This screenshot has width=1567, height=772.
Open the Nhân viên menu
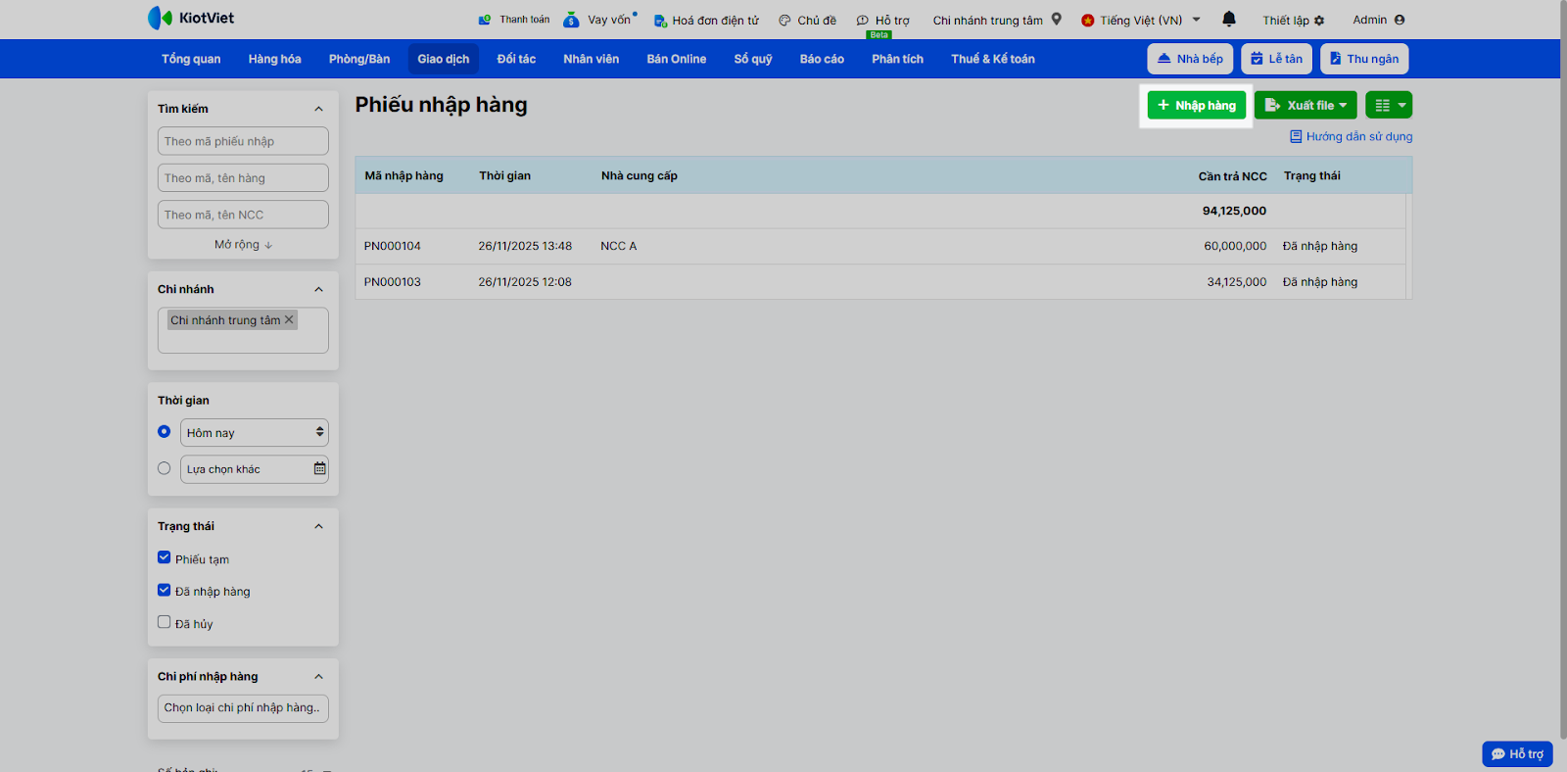(592, 59)
